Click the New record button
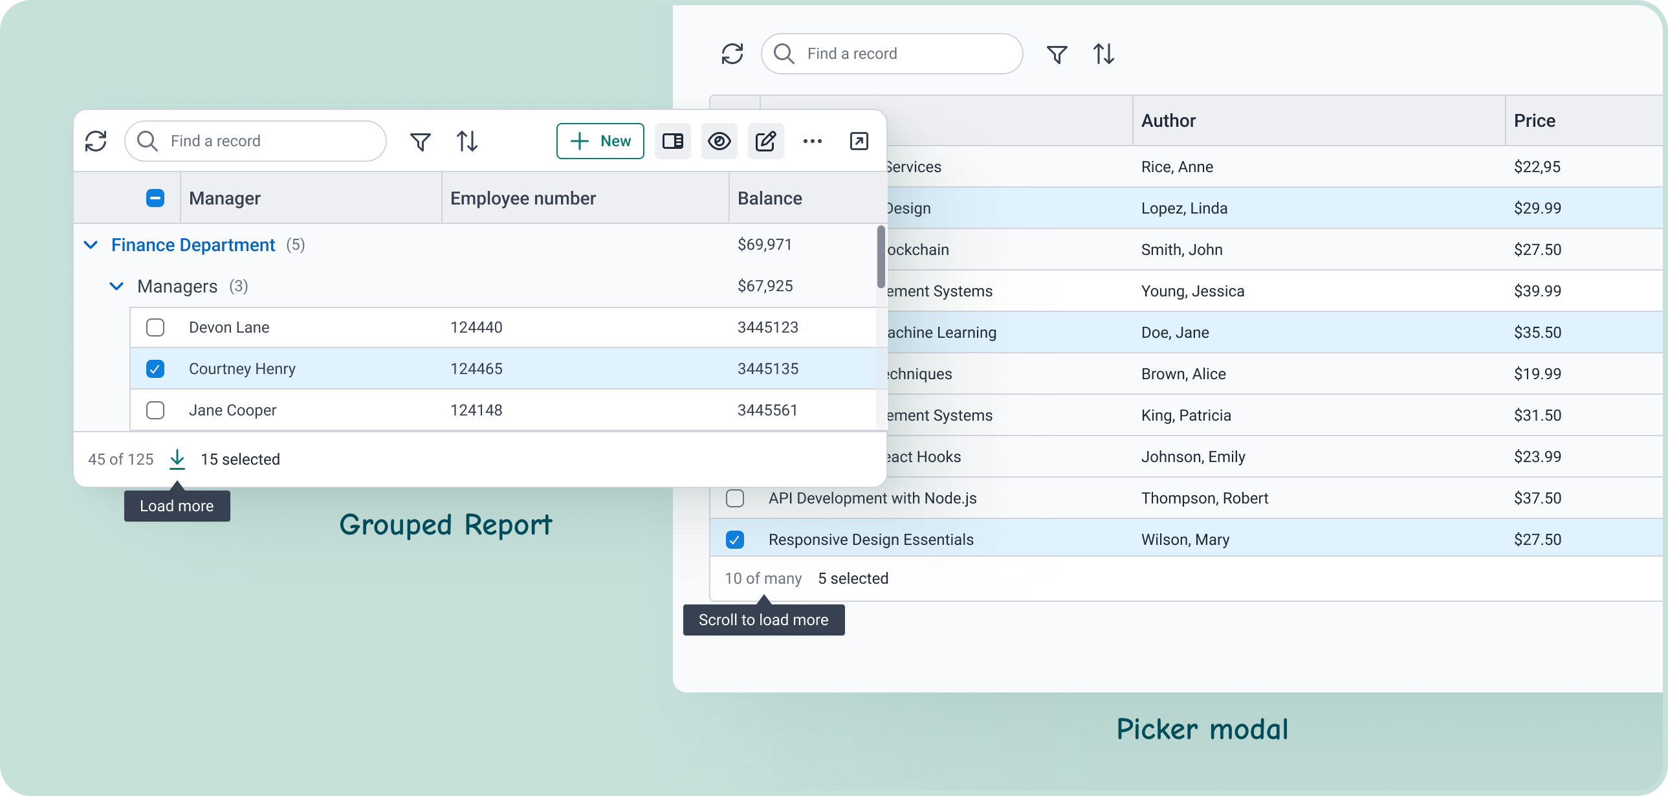 tap(600, 141)
